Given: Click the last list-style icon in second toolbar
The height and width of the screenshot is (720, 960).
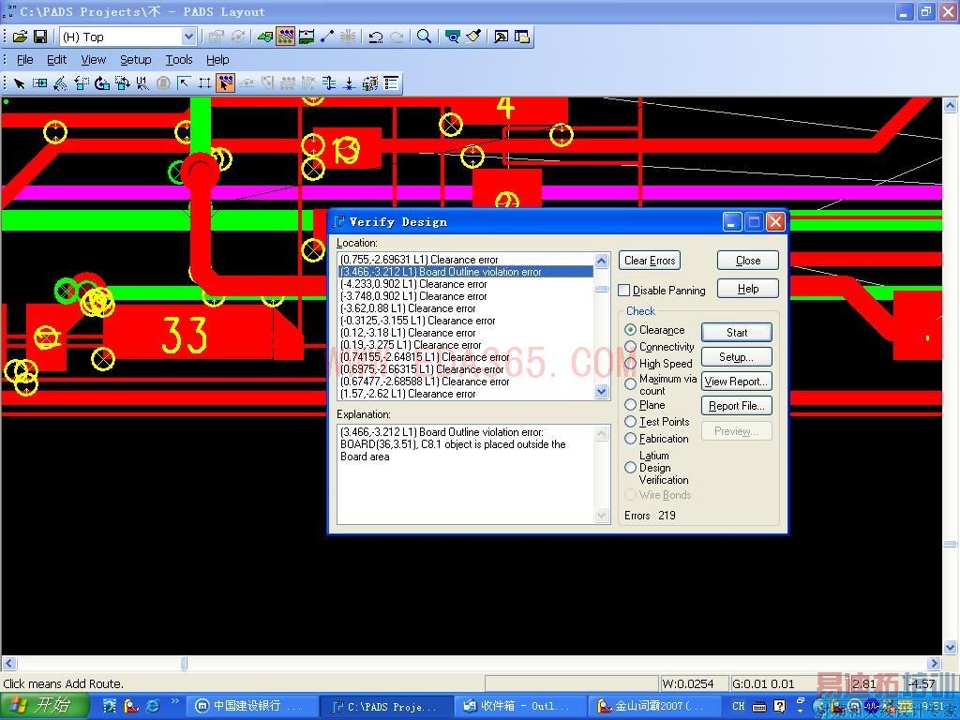Looking at the screenshot, I should tap(391, 83).
